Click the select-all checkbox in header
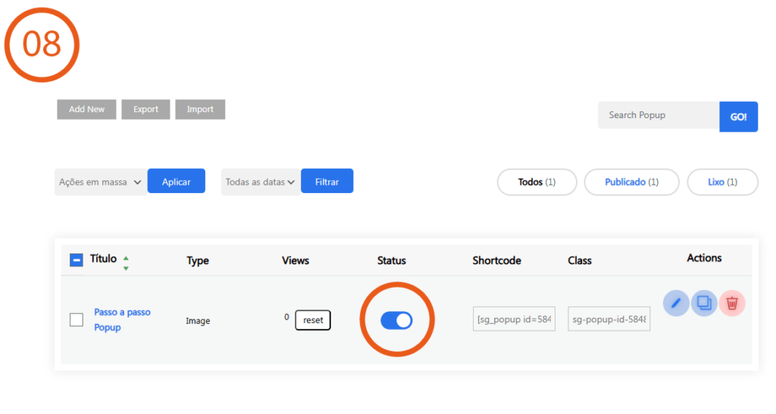The image size is (776, 414). tap(77, 260)
